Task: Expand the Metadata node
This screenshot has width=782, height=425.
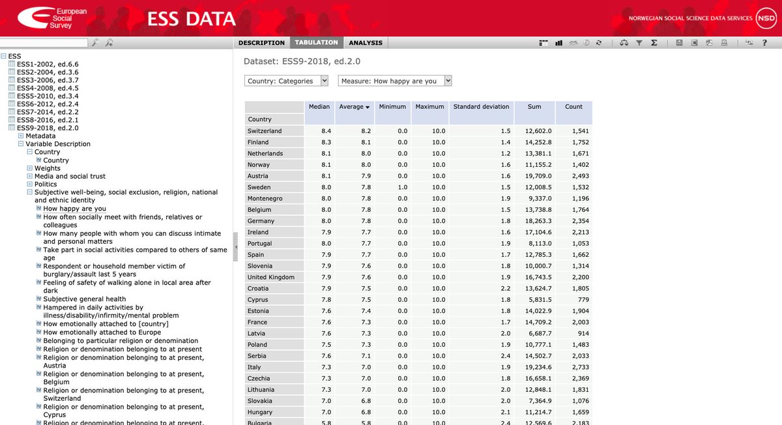Action: pos(21,136)
